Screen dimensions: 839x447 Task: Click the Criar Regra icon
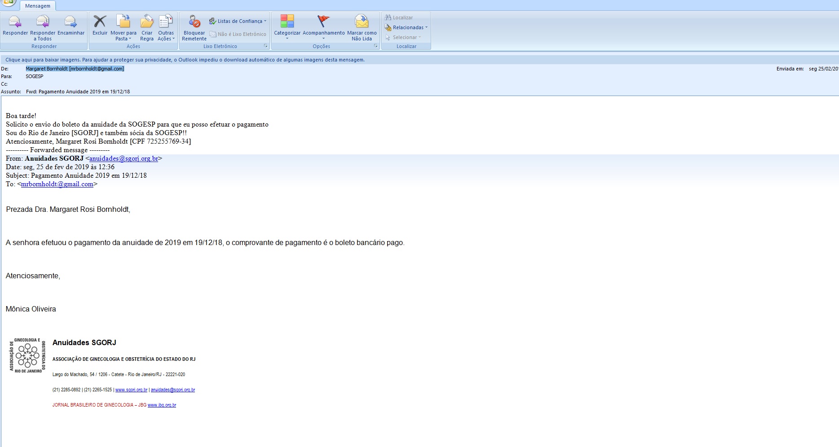(147, 22)
